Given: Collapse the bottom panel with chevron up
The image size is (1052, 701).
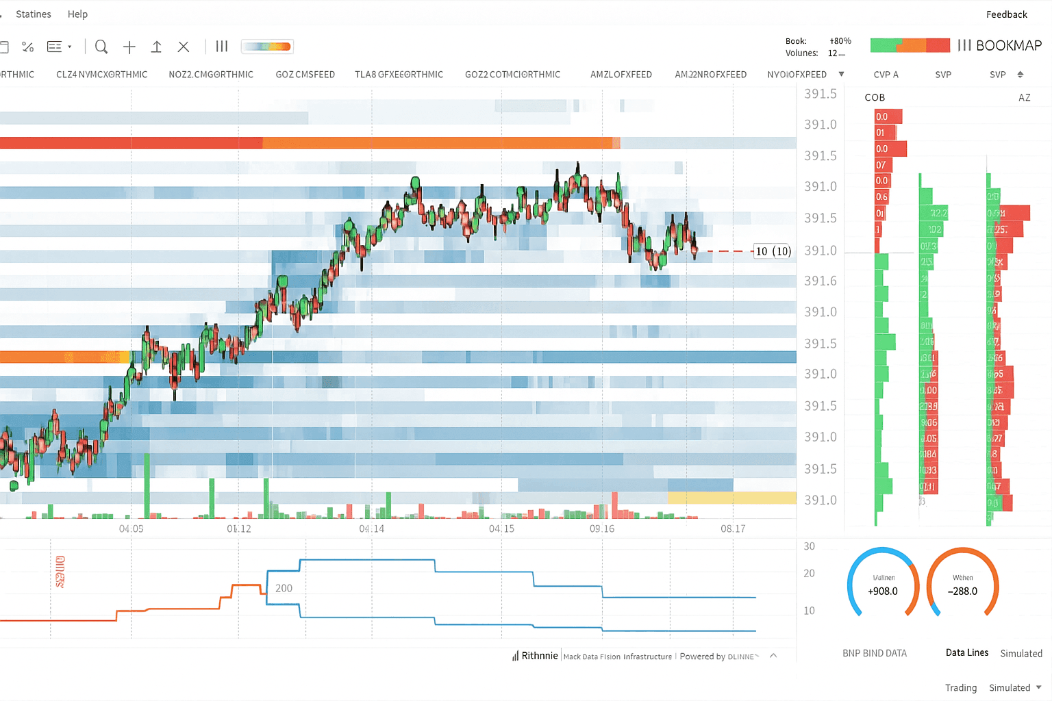Looking at the screenshot, I should coord(773,656).
